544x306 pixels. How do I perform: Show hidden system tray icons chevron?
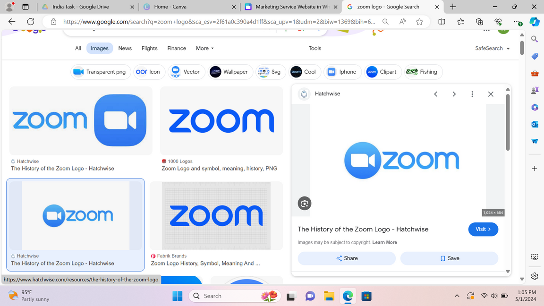coord(457,296)
